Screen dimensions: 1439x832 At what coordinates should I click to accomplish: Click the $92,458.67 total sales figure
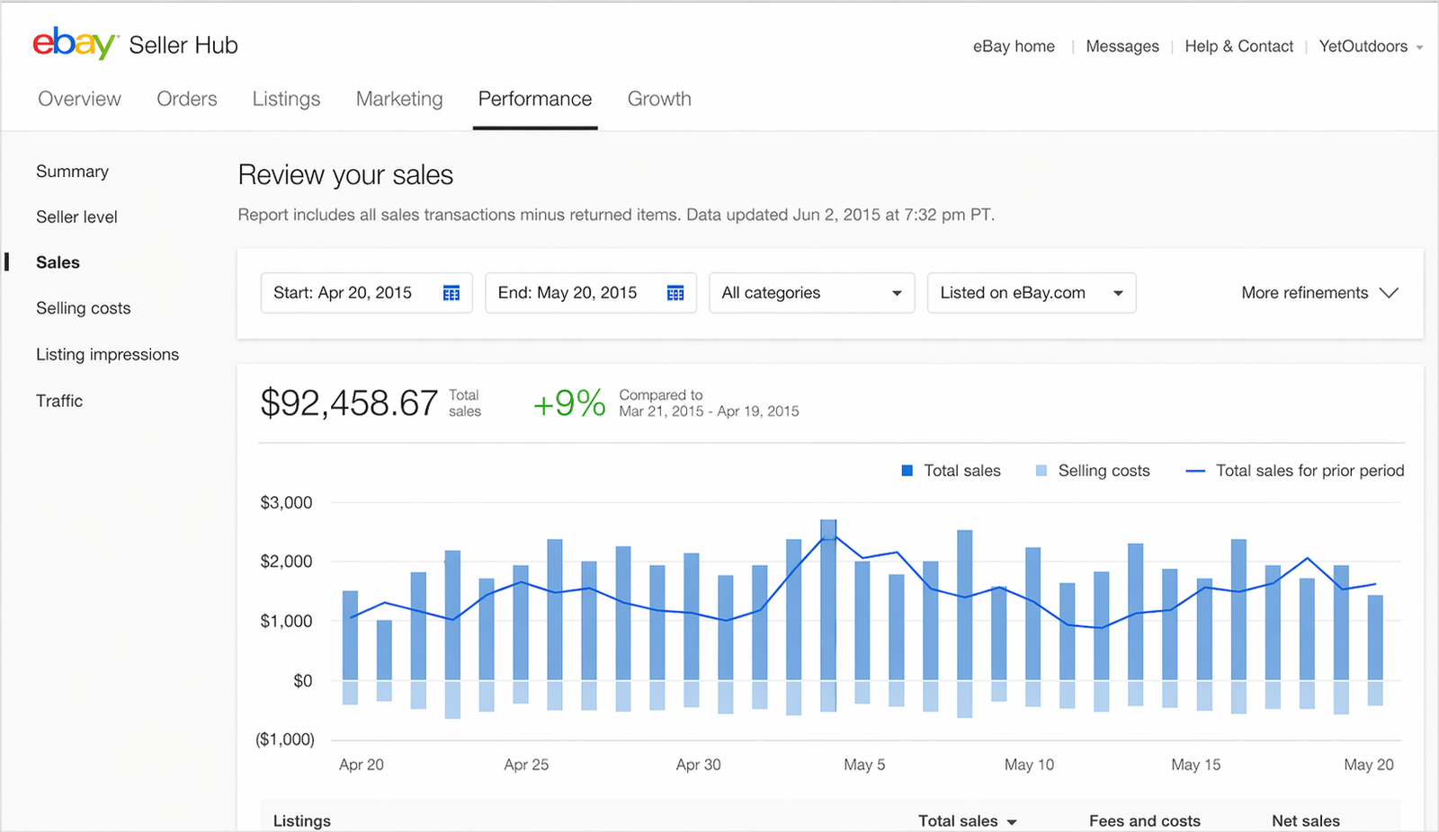349,403
